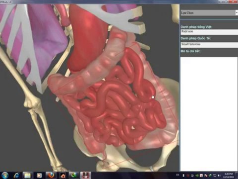Click the 'Danh pháp tiếng Việt' label
The image size is (238, 179).
pos(196,27)
